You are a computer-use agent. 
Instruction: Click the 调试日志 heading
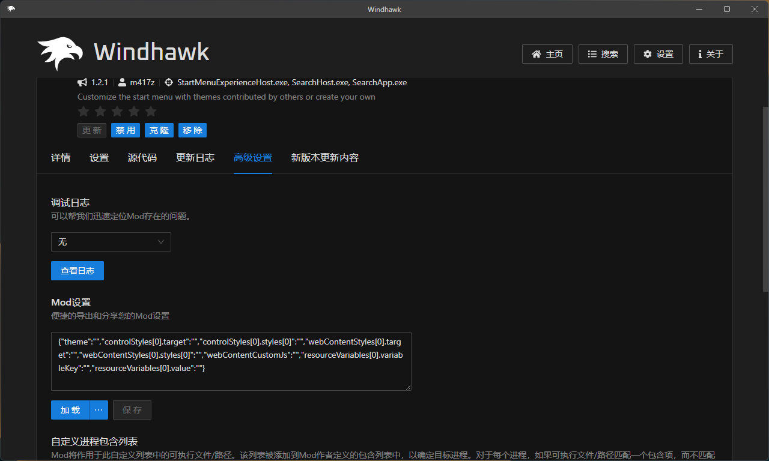click(x=70, y=203)
